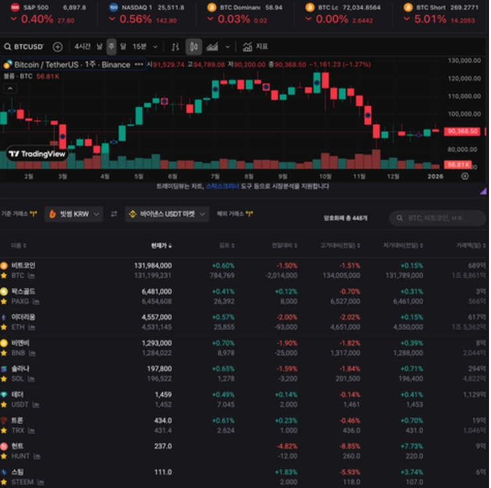Collapse the chart legend with the caret
Viewport: 491px width, 488px height.
click(x=10, y=88)
